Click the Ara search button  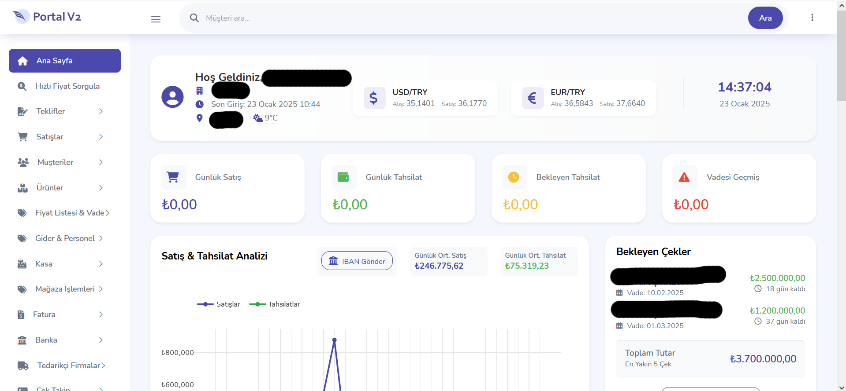pos(765,18)
